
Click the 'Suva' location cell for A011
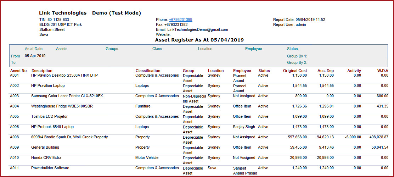pos(212,168)
